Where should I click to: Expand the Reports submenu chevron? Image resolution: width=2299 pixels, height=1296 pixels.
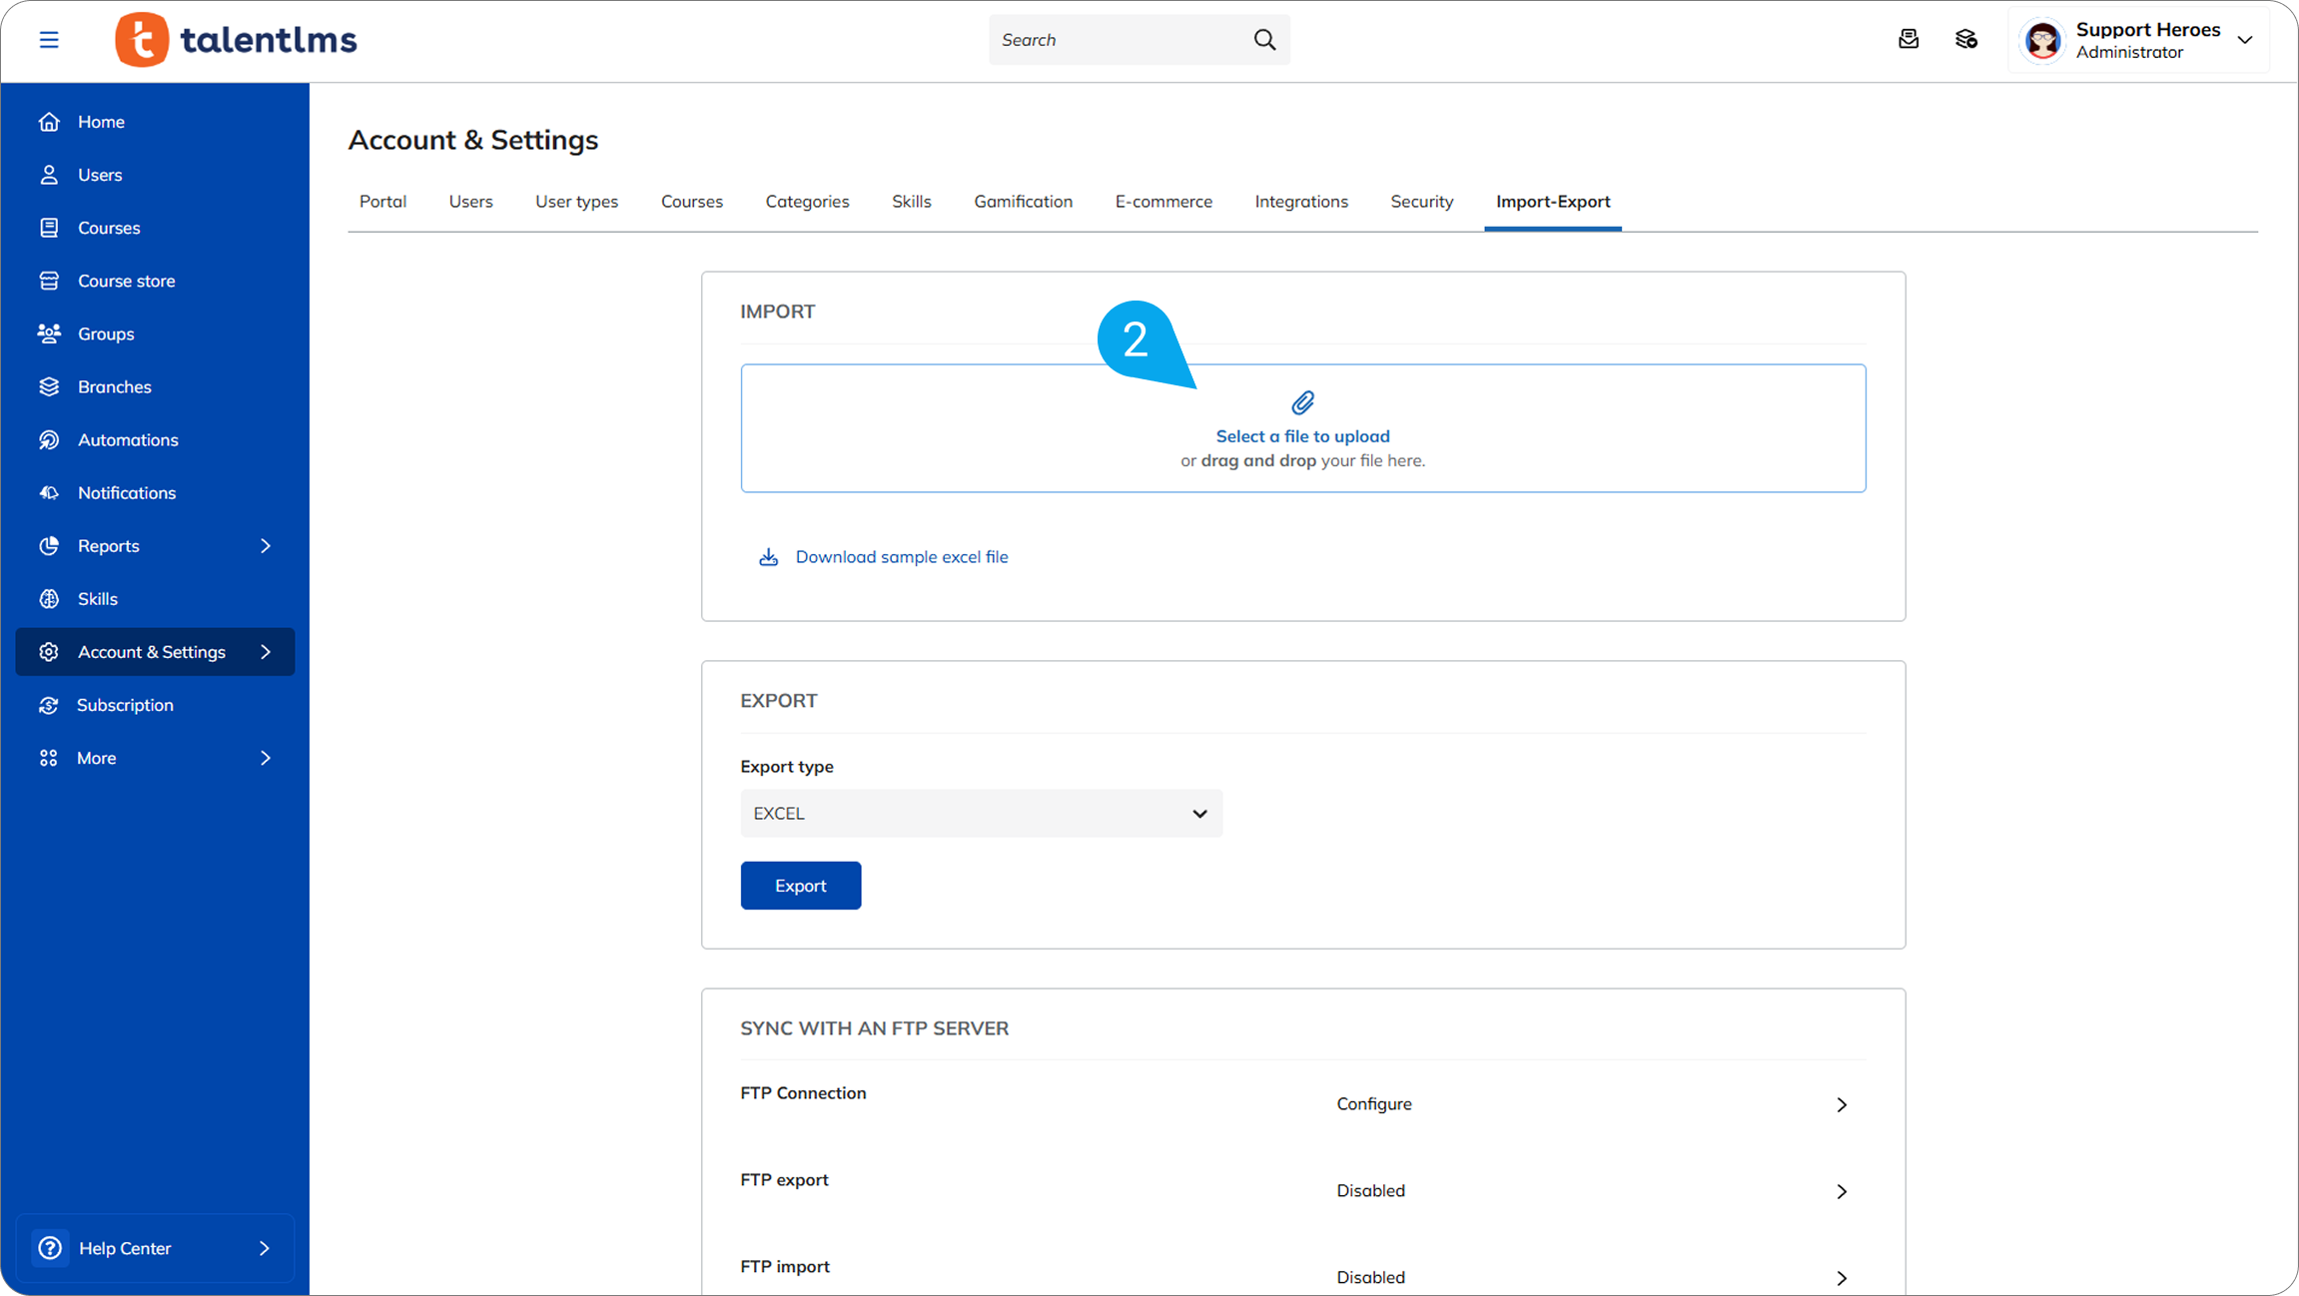click(265, 546)
